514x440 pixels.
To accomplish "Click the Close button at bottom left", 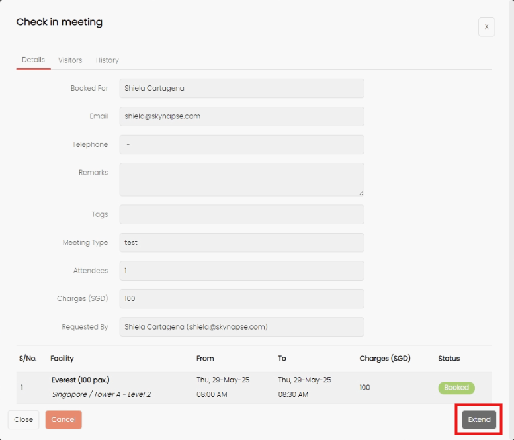I will tap(24, 419).
